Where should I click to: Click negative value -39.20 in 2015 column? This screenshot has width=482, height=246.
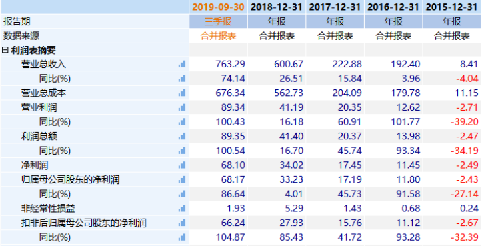(465, 122)
